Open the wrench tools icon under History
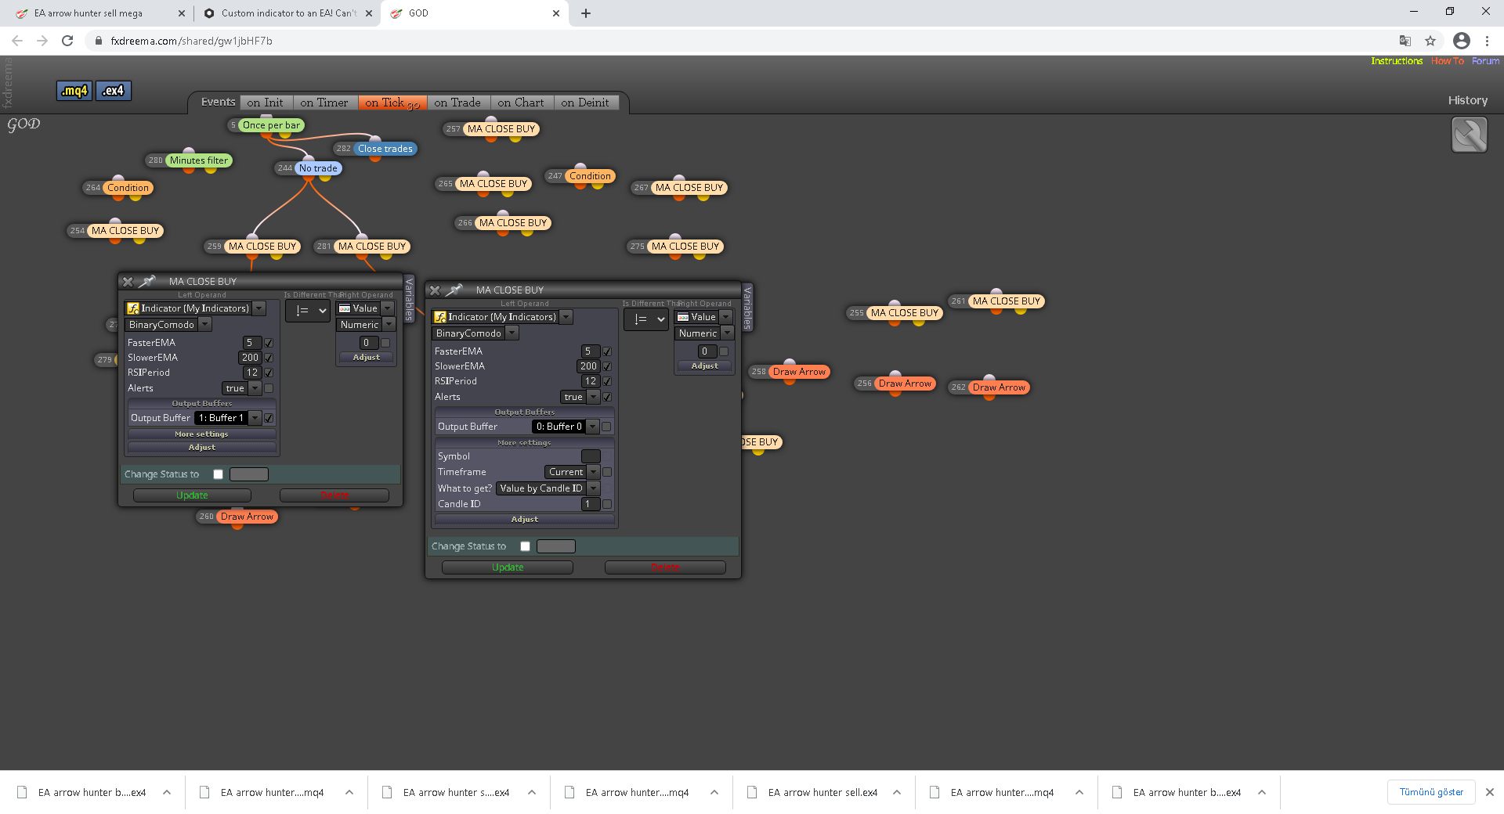The height and width of the screenshot is (814, 1504). pyautogui.click(x=1469, y=135)
